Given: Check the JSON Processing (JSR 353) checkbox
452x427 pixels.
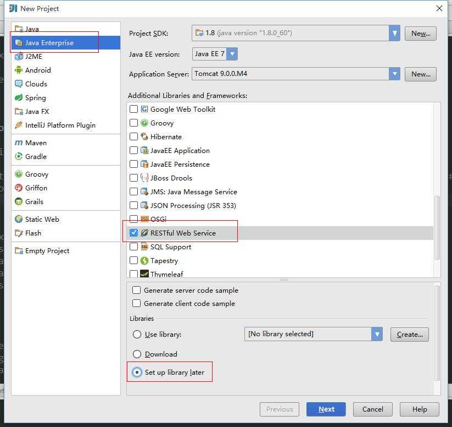Looking at the screenshot, I should [134, 205].
